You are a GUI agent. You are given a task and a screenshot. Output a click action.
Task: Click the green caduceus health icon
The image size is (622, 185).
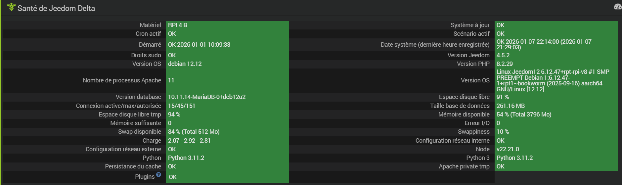[11, 7]
